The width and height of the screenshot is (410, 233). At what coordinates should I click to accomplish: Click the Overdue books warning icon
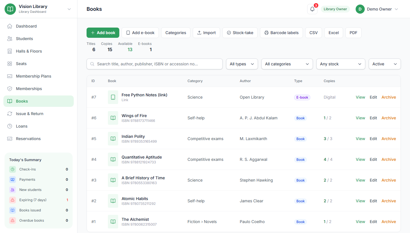tap(13, 220)
